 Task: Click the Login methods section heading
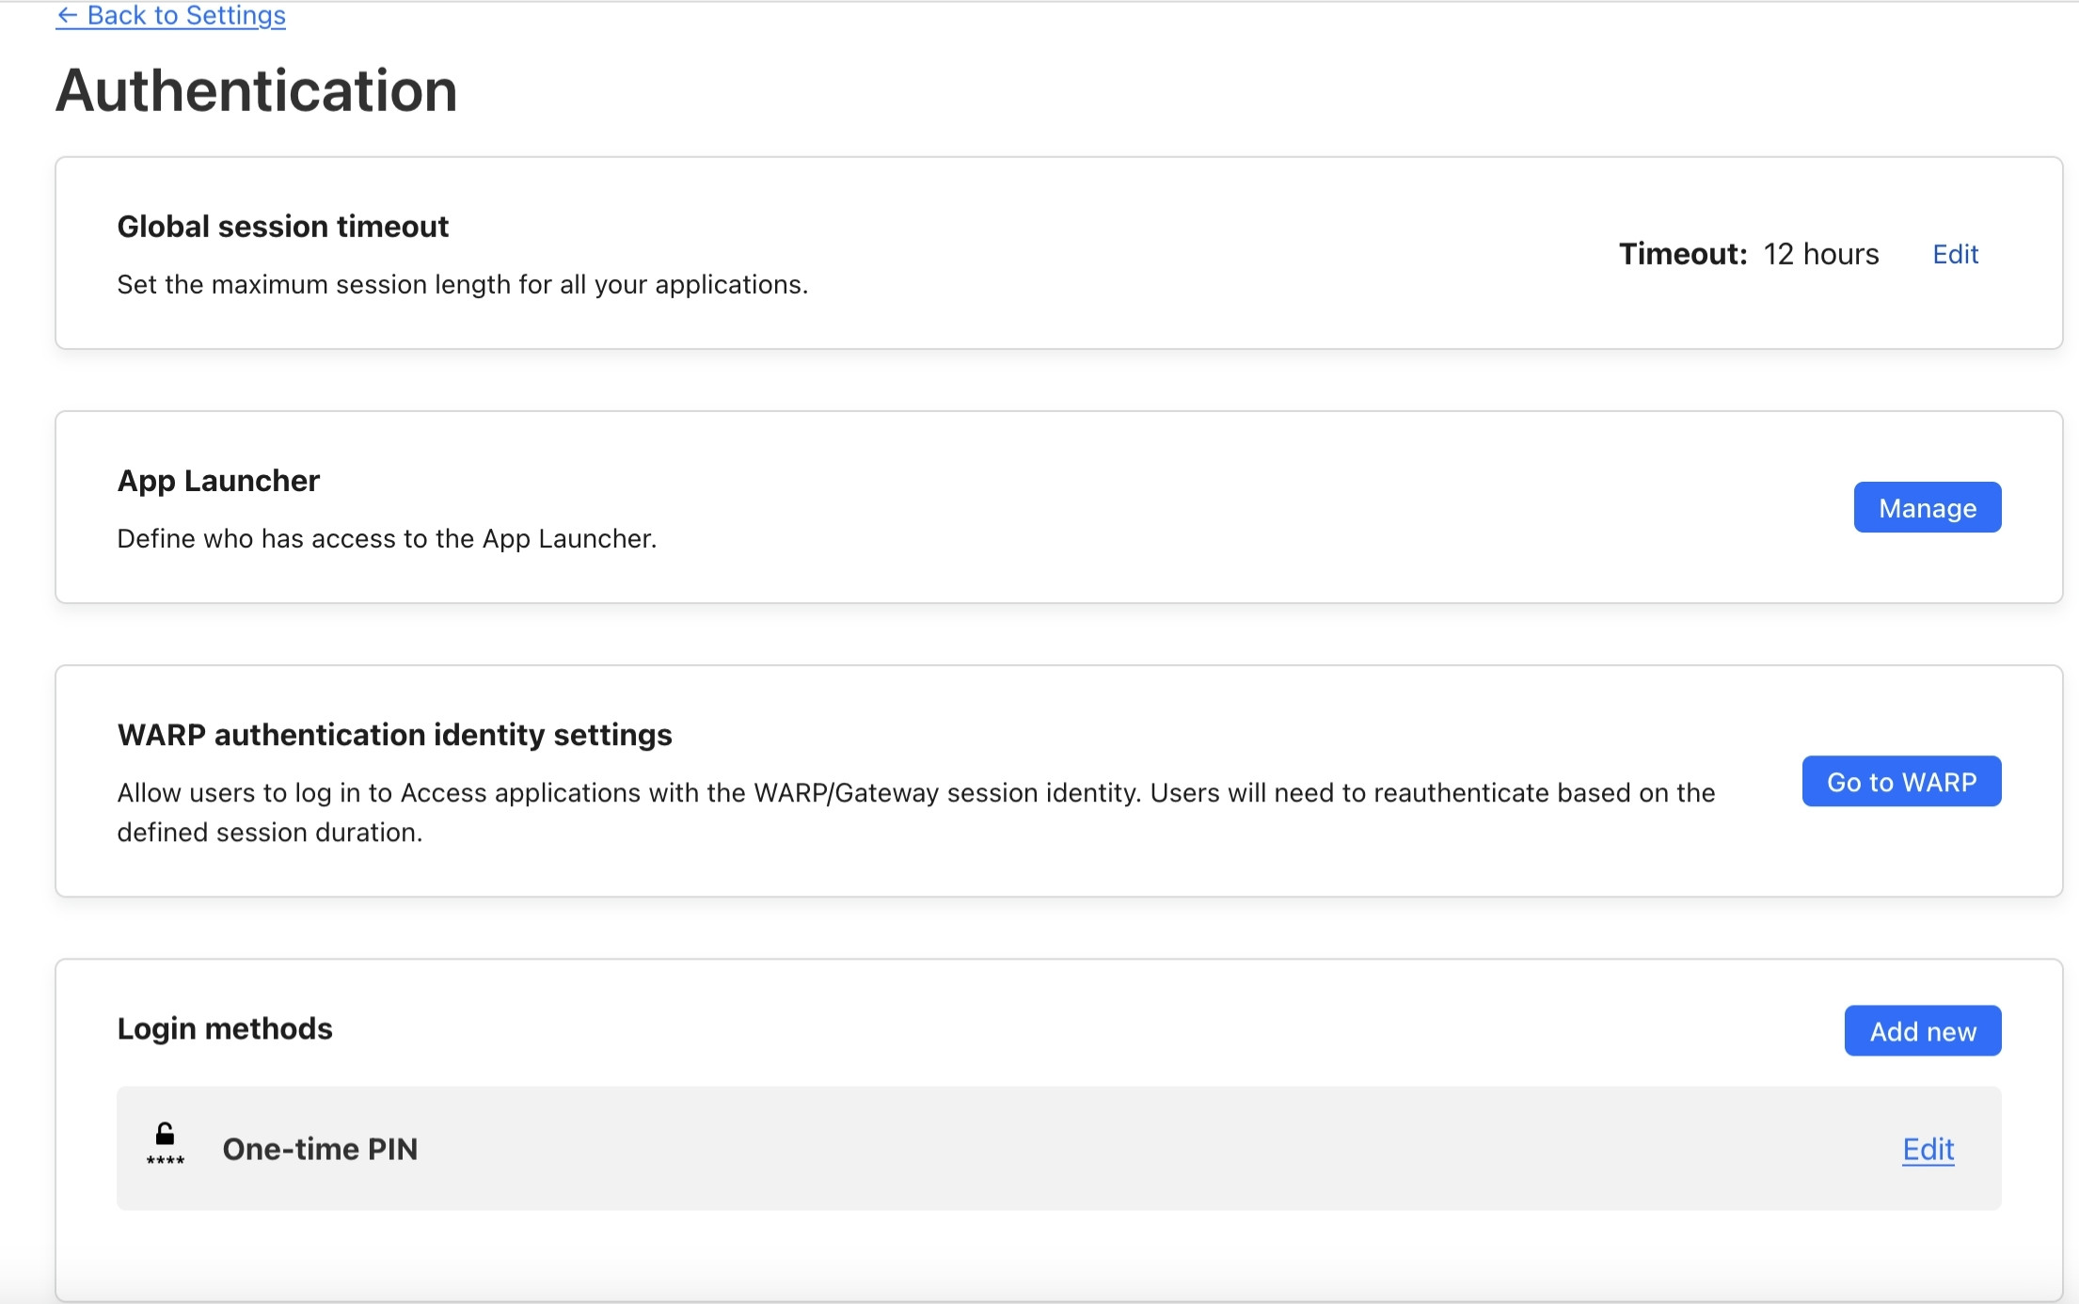pyautogui.click(x=224, y=1028)
